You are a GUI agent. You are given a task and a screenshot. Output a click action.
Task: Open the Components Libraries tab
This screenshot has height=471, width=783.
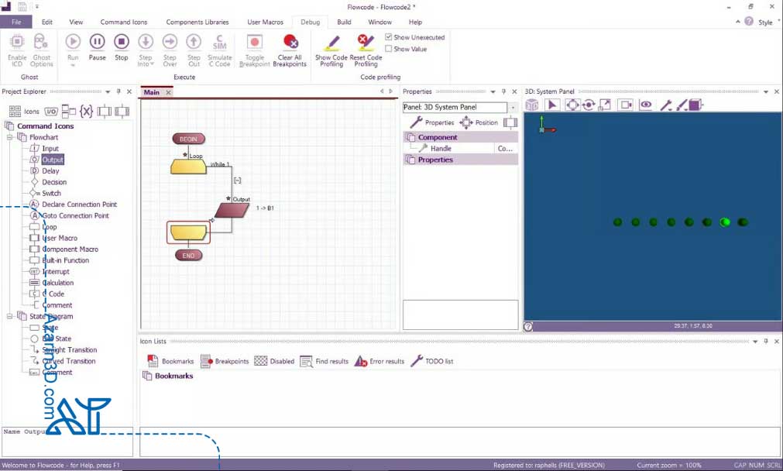(x=197, y=22)
